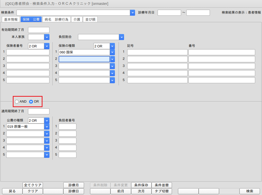
Task: Select the OR radio button
Action: point(31,102)
